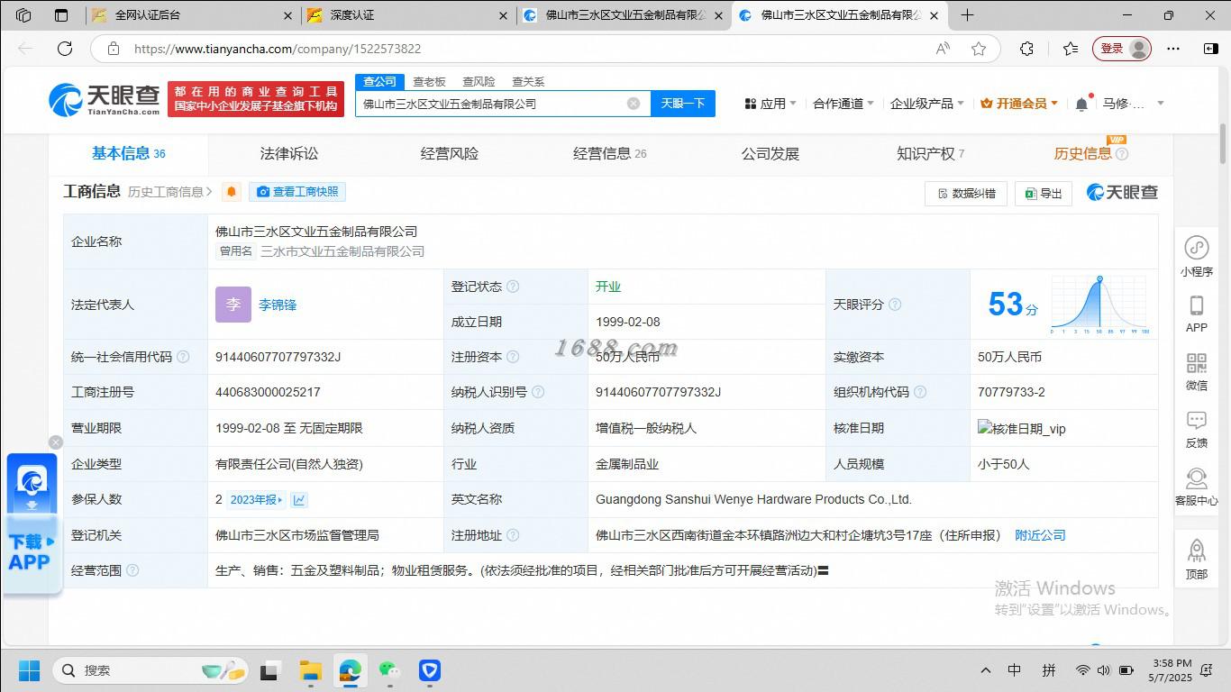Click 顶部 rocket to return top
Screen dimensions: 1231x692
[x=1197, y=559]
